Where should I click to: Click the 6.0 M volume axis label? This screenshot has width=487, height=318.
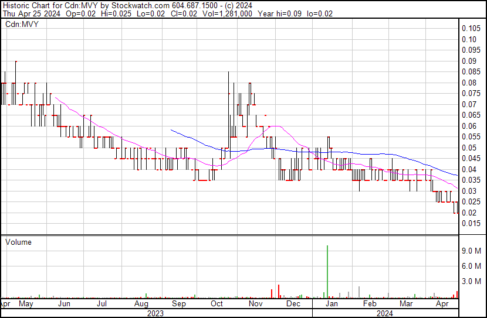[471, 266]
